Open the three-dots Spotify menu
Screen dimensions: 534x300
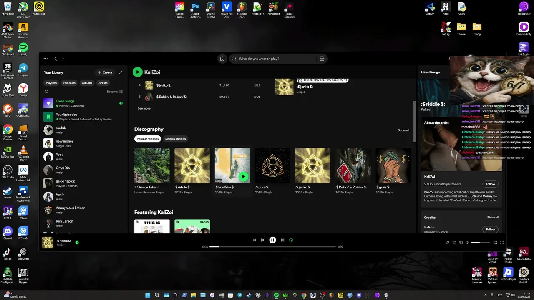46,59
